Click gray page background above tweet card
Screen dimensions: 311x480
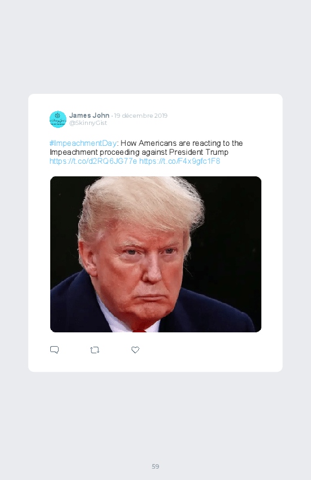coord(155,46)
